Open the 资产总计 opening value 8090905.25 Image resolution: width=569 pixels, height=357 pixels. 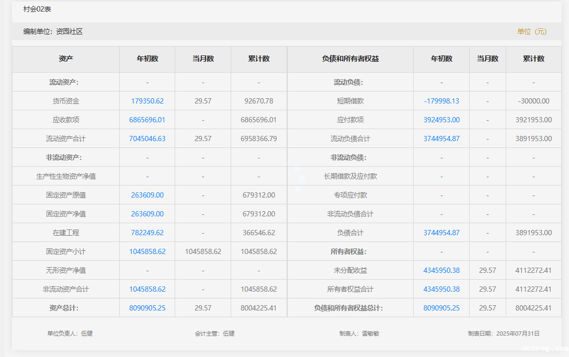[147, 308]
